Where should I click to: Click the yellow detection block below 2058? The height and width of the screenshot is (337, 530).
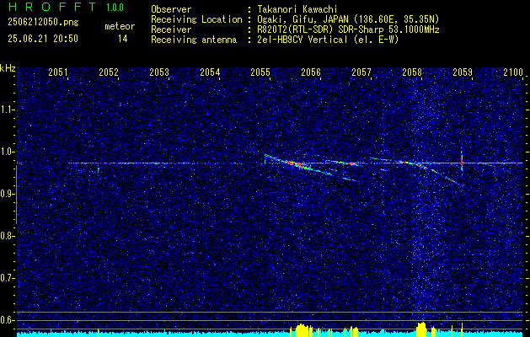point(421,329)
